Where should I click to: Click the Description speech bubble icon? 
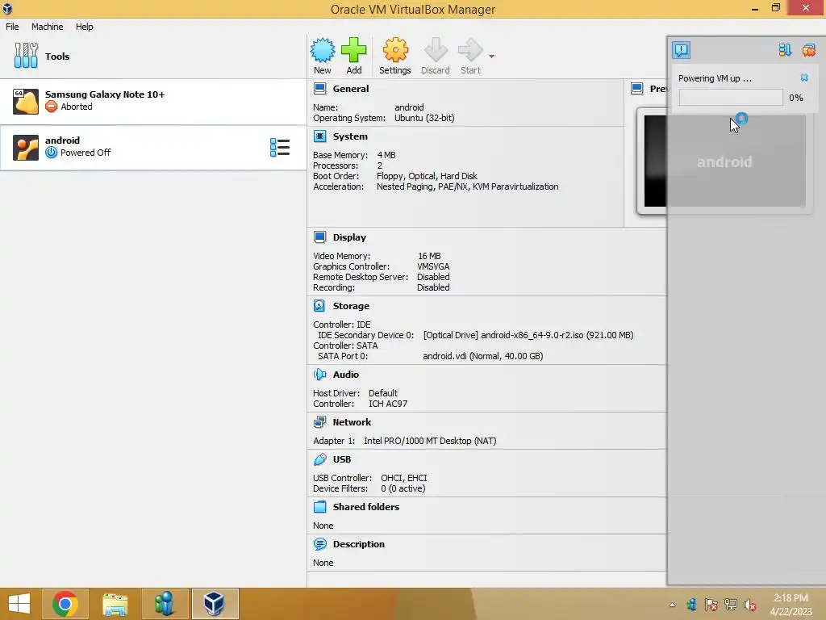coord(319,544)
